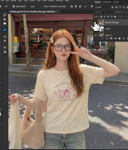Toggle prevent auto-nesting in artboards lock
128x150 pixels.
[111, 17]
